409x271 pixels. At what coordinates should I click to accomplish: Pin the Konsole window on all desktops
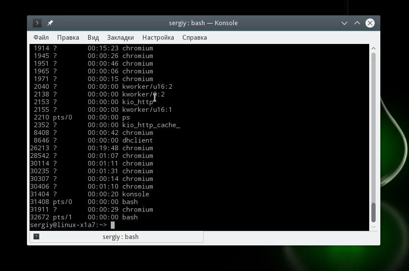(x=50, y=23)
